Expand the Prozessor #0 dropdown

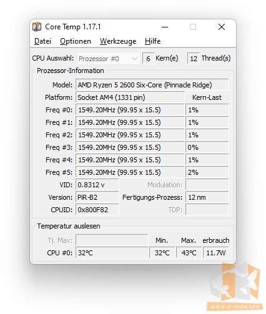click(x=109, y=59)
